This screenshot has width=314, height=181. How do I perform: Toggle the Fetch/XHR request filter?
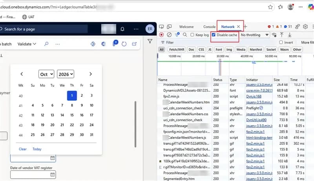177,50
